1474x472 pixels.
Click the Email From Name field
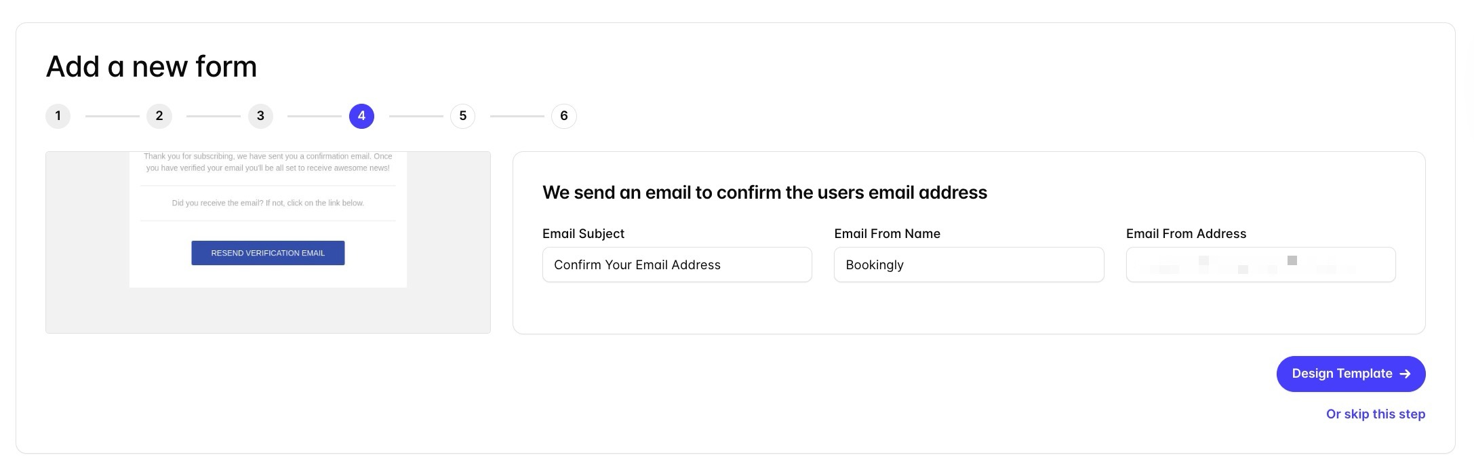coord(969,264)
